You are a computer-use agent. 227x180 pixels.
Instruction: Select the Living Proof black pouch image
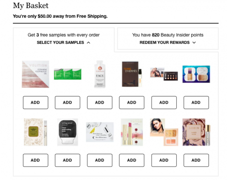[67, 132]
